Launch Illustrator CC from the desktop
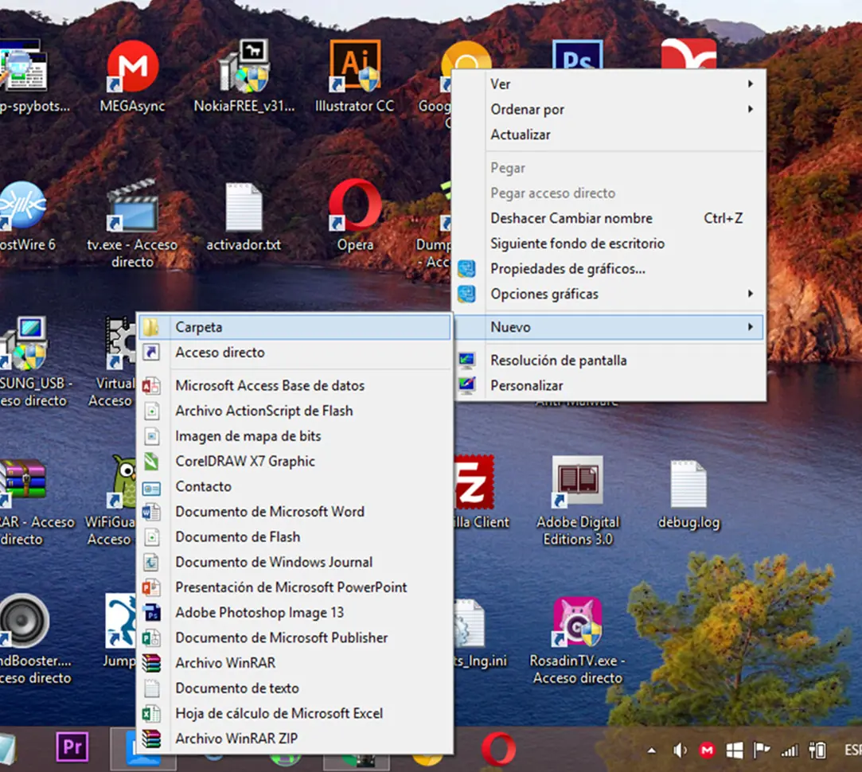862x772 pixels. 354,66
